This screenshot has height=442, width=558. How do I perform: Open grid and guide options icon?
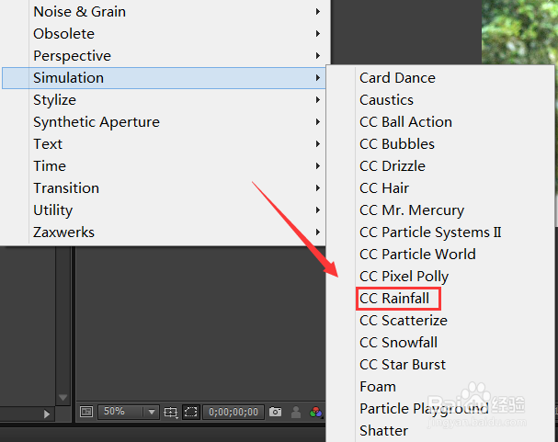(170, 412)
